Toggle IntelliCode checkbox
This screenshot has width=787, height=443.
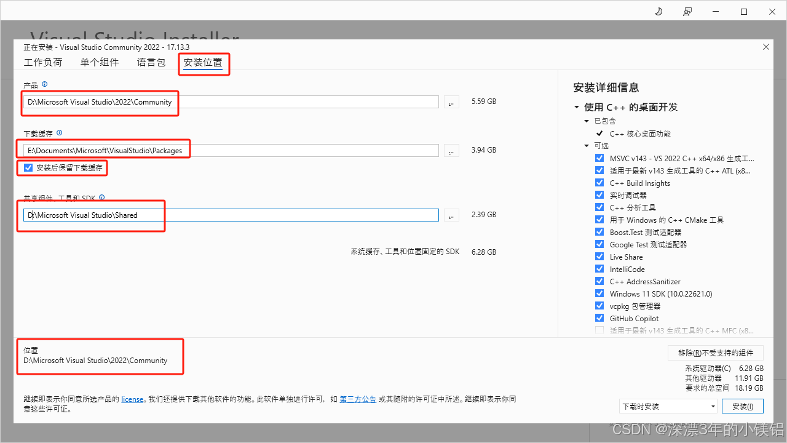click(599, 269)
